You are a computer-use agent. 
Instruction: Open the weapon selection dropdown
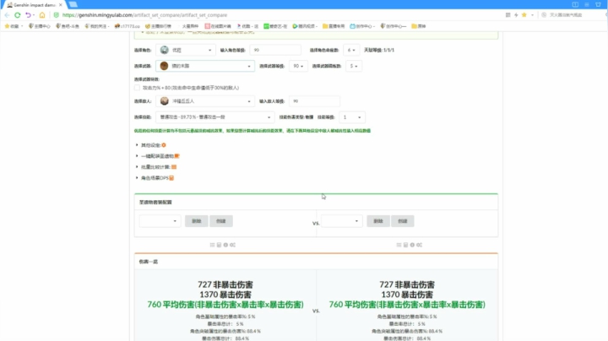205,66
